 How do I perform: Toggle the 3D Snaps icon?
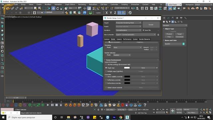pyautogui.click(x=94, y=8)
